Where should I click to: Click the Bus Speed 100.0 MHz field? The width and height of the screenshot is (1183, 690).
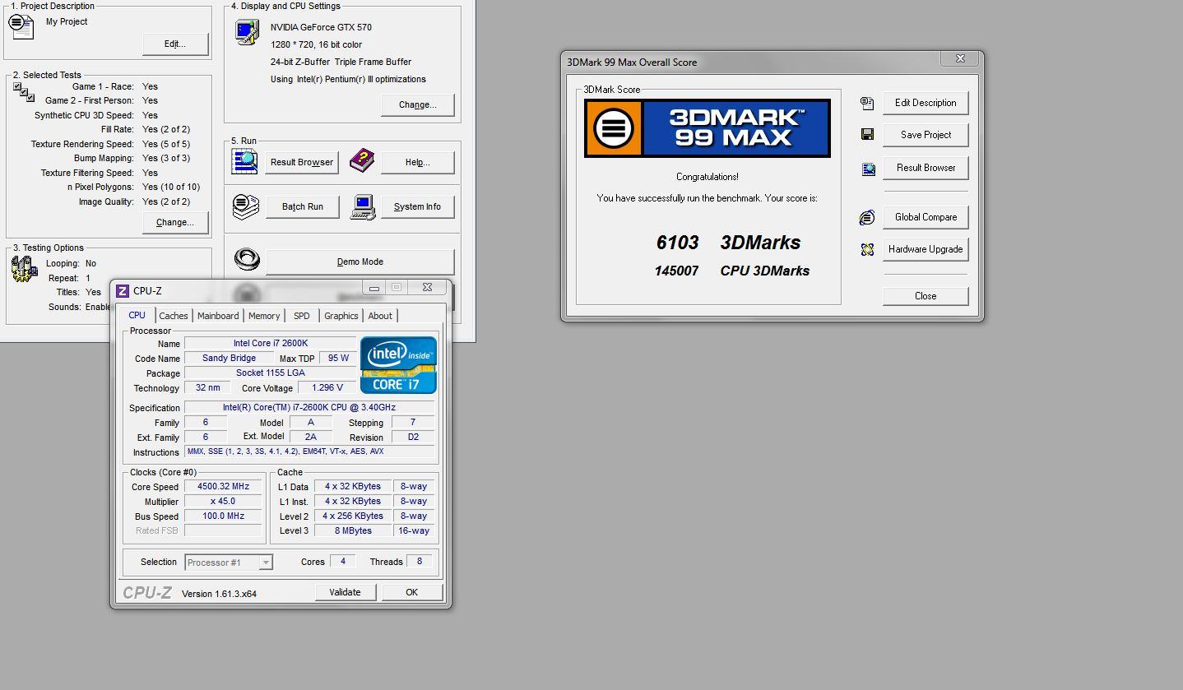[x=223, y=516]
